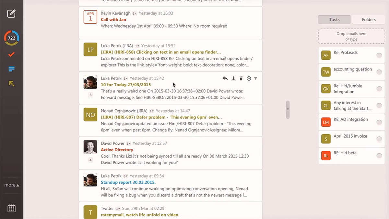Delete the 10 for Today email
Viewport: 389px width, 219px height.
[x=241, y=79]
